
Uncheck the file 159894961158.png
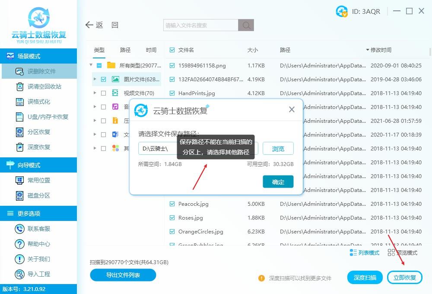click(x=172, y=66)
